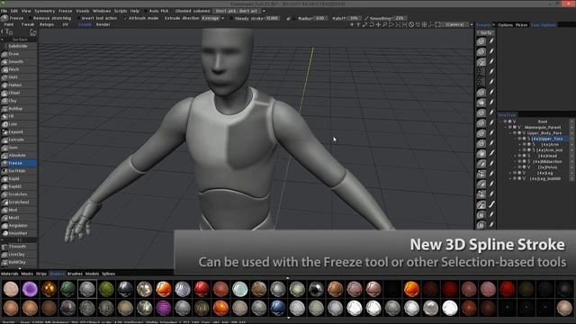Switch to the Tool Options tab
This screenshot has height=324, width=576.
pyautogui.click(x=544, y=25)
